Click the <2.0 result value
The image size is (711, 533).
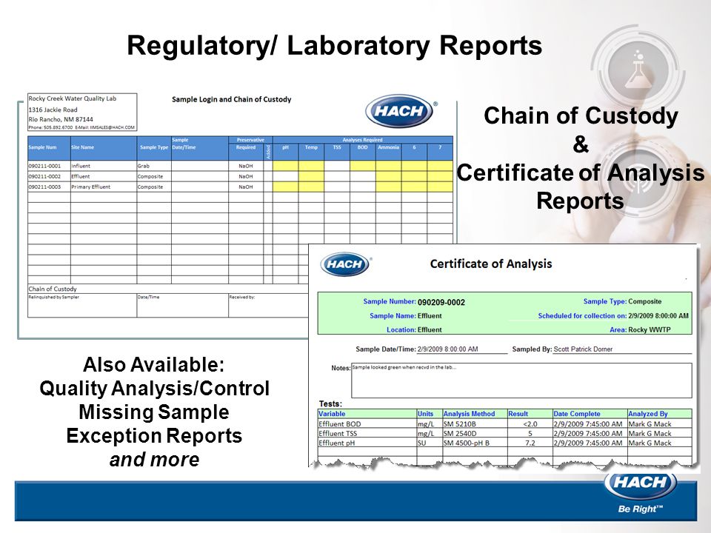click(530, 424)
